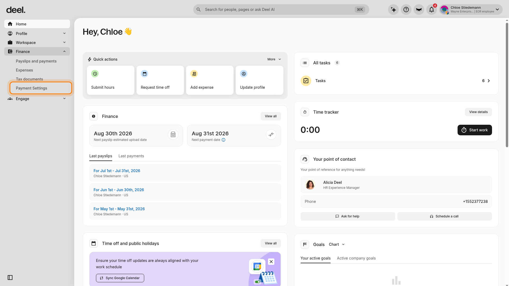This screenshot has height=286, width=509.
Task: Open the Goals Chart dropdown
Action: [x=337, y=244]
